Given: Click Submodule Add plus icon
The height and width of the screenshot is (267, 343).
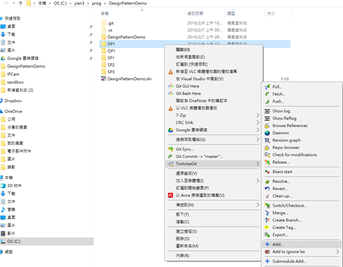Looking at the screenshot, I should coord(267,261).
